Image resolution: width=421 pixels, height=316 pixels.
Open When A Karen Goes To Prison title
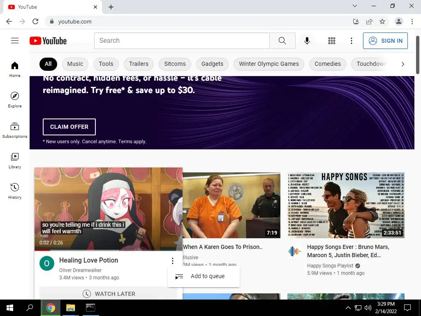click(x=222, y=247)
